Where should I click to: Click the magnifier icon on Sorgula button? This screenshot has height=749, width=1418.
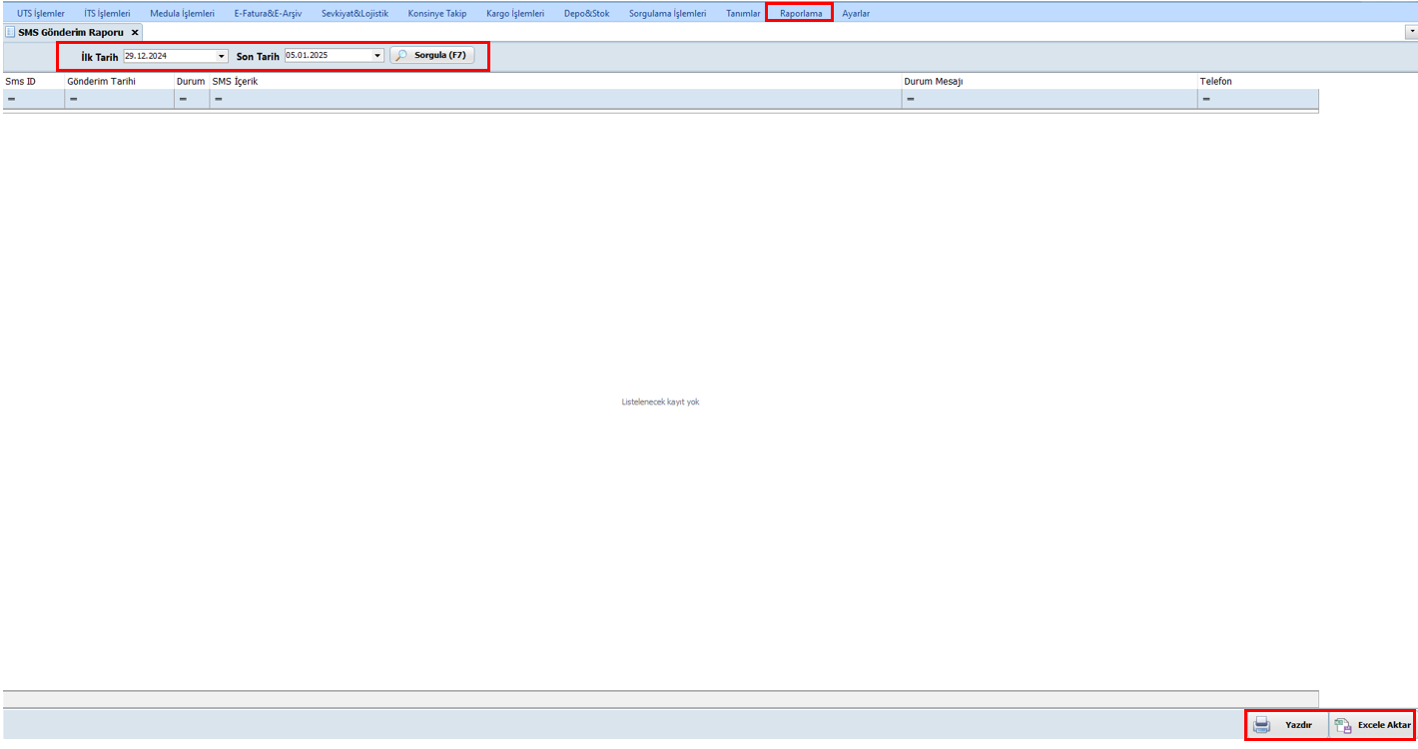401,56
